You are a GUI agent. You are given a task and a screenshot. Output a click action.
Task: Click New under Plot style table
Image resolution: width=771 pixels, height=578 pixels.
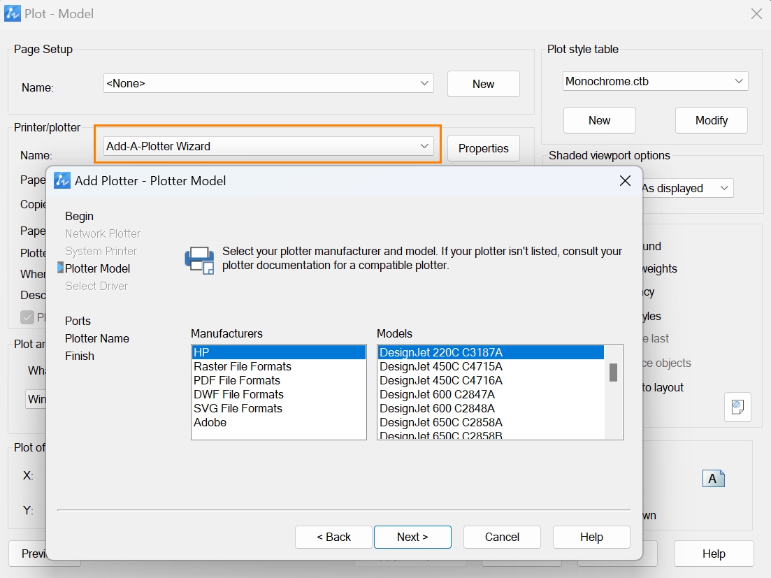pos(599,120)
